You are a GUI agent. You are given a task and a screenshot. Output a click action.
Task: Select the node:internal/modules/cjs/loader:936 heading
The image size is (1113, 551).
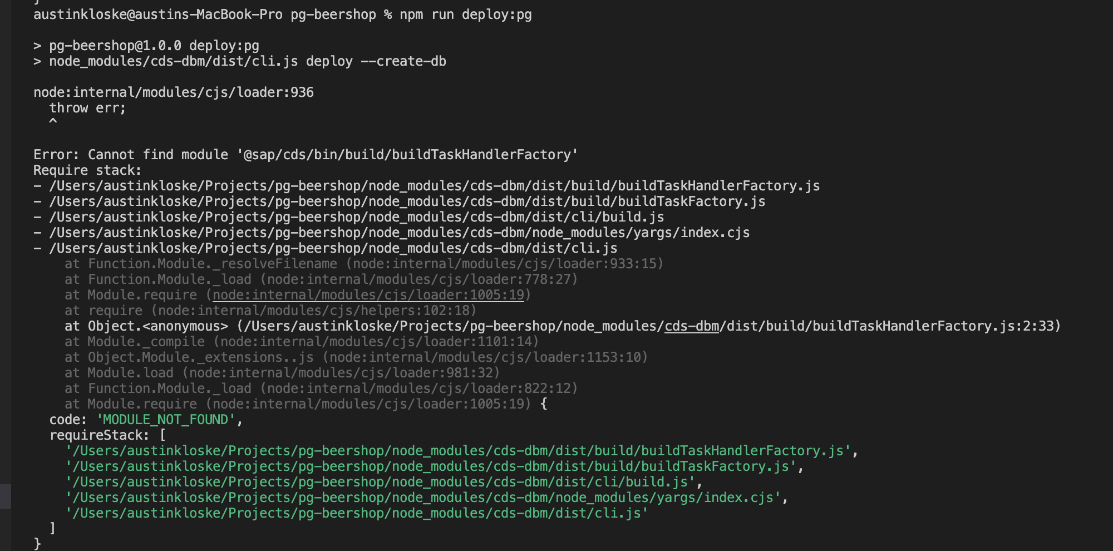[x=174, y=92]
